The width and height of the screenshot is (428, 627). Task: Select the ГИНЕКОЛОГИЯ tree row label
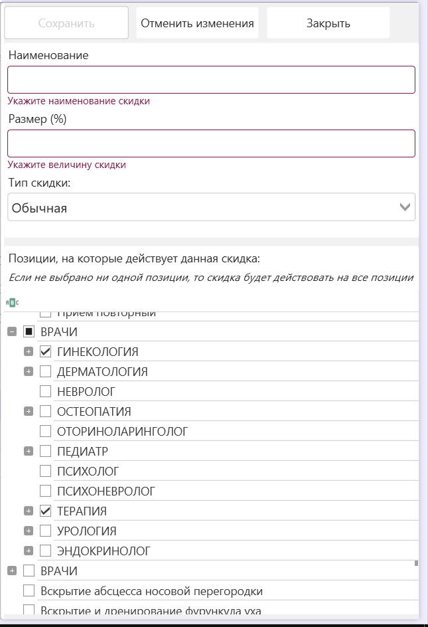[x=98, y=352]
